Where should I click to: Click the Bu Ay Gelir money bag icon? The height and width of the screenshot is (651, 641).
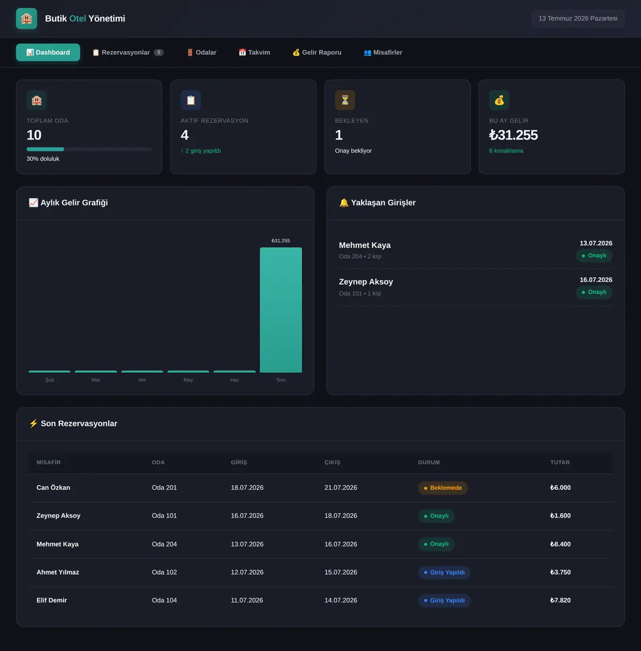click(499, 100)
